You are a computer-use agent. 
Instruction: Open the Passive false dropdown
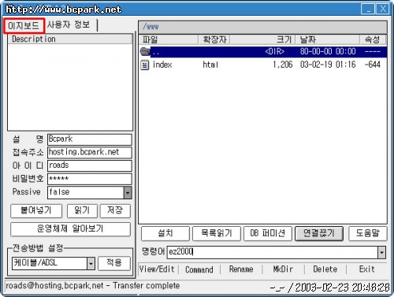point(128,192)
